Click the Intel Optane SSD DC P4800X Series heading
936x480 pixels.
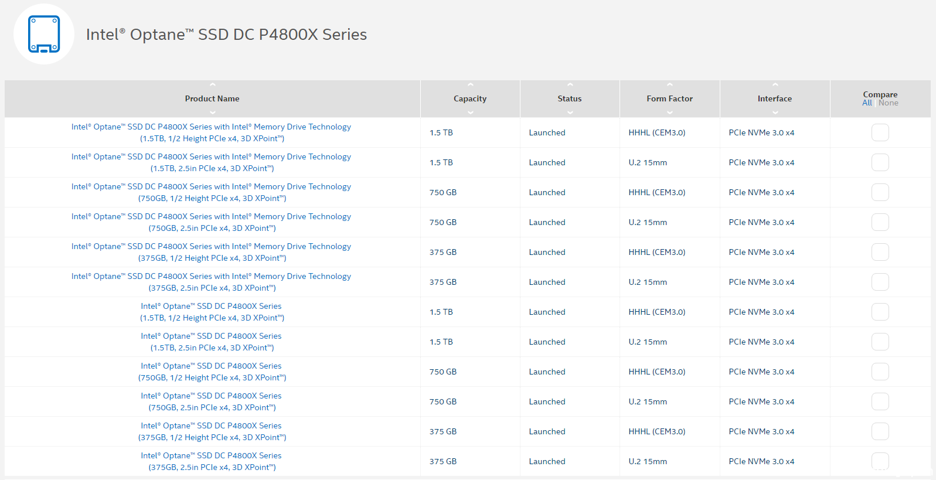226,35
